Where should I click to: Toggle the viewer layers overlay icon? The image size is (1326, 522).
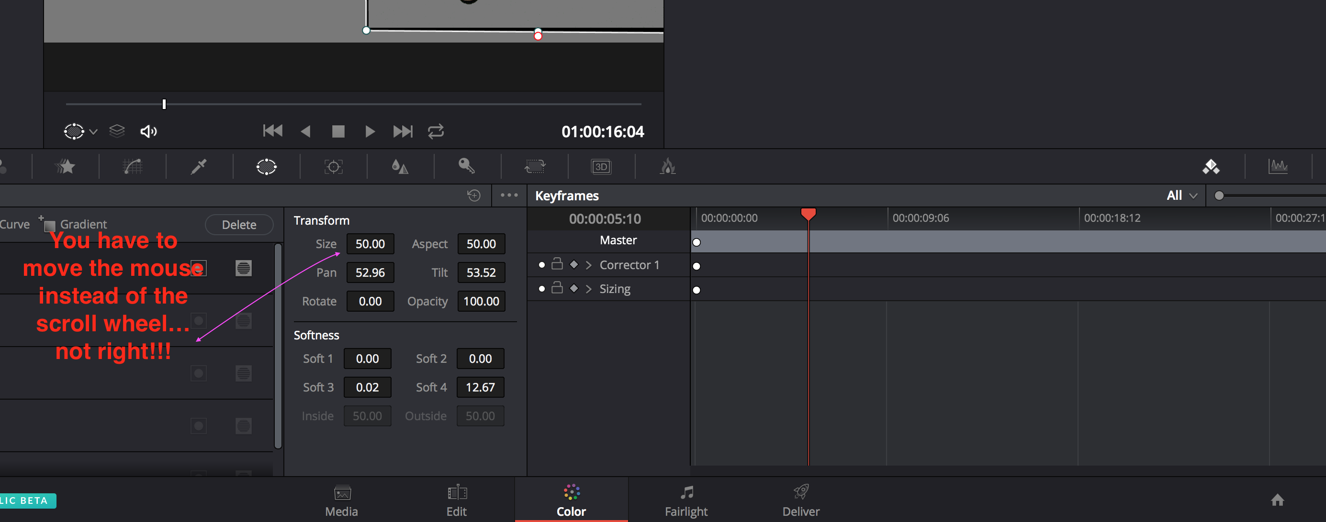click(x=117, y=131)
